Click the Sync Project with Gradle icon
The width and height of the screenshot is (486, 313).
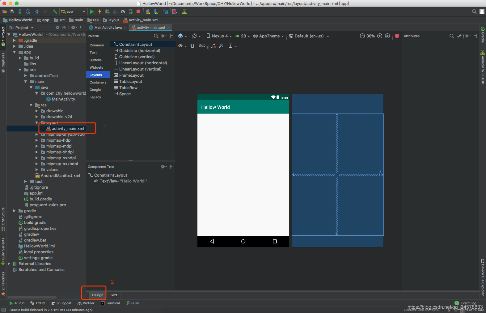pyautogui.click(x=20, y=12)
